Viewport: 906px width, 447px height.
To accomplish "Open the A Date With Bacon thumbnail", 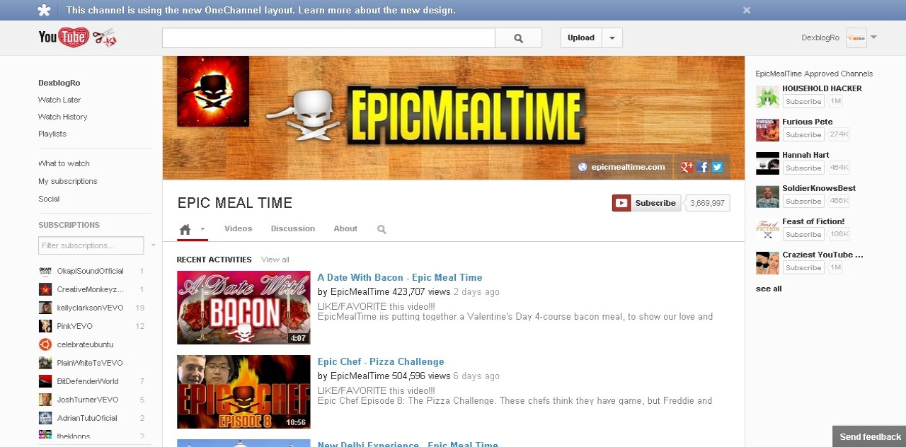I will (x=243, y=308).
